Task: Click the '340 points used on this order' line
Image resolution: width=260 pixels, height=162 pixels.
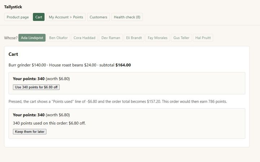Action: [x=49, y=123]
